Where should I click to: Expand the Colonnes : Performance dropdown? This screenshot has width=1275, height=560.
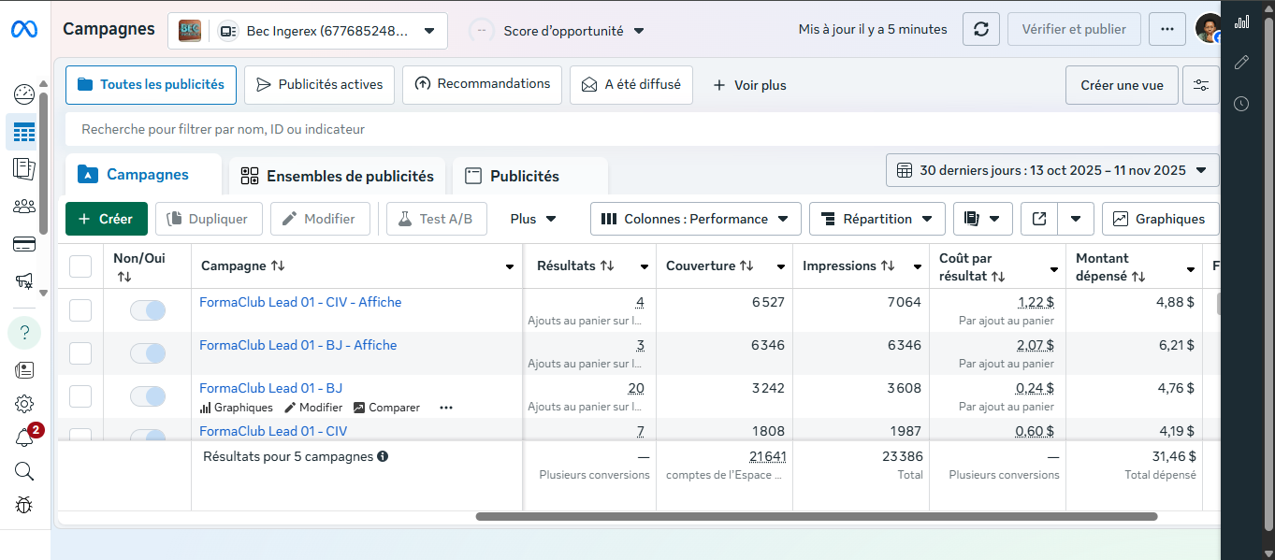(x=695, y=219)
